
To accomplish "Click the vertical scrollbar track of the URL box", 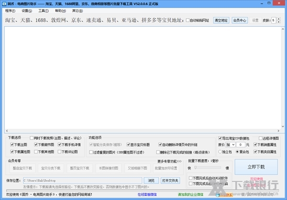I will point(283,78).
